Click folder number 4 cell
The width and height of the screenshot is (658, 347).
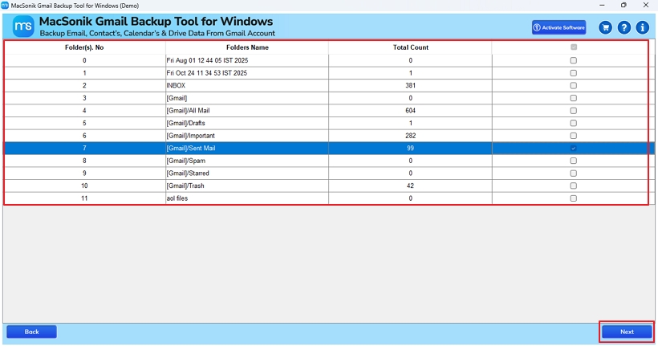coord(84,111)
